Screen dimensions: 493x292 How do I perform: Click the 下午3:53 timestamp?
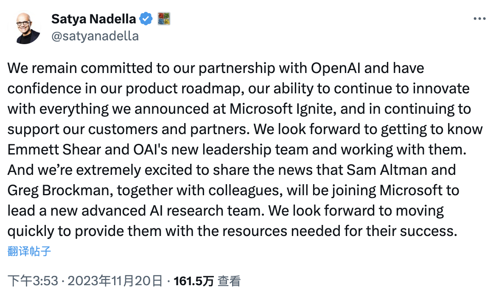click(34, 280)
